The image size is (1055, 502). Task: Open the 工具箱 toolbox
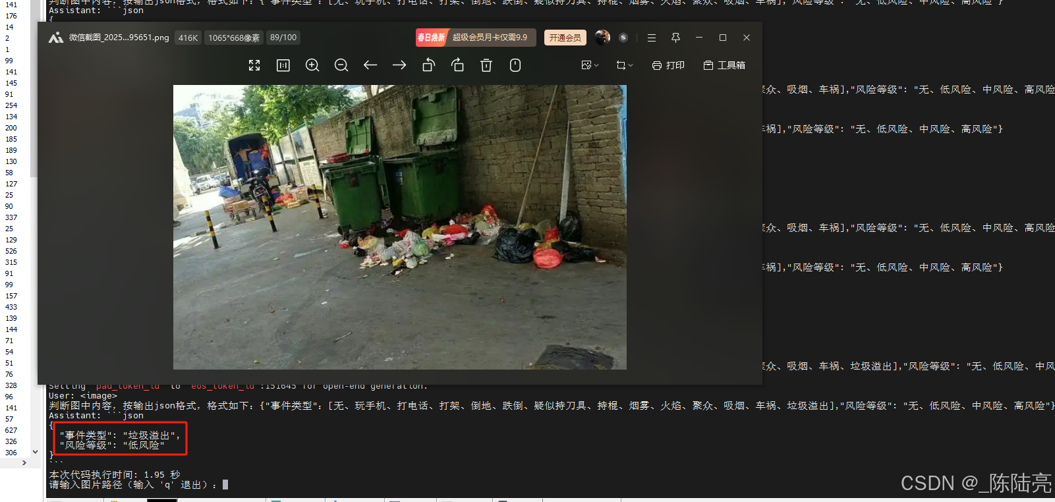tap(724, 65)
